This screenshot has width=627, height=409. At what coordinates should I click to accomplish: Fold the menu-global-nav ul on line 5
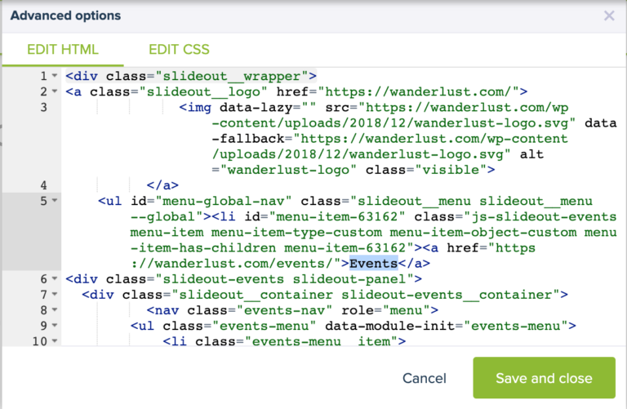point(54,201)
